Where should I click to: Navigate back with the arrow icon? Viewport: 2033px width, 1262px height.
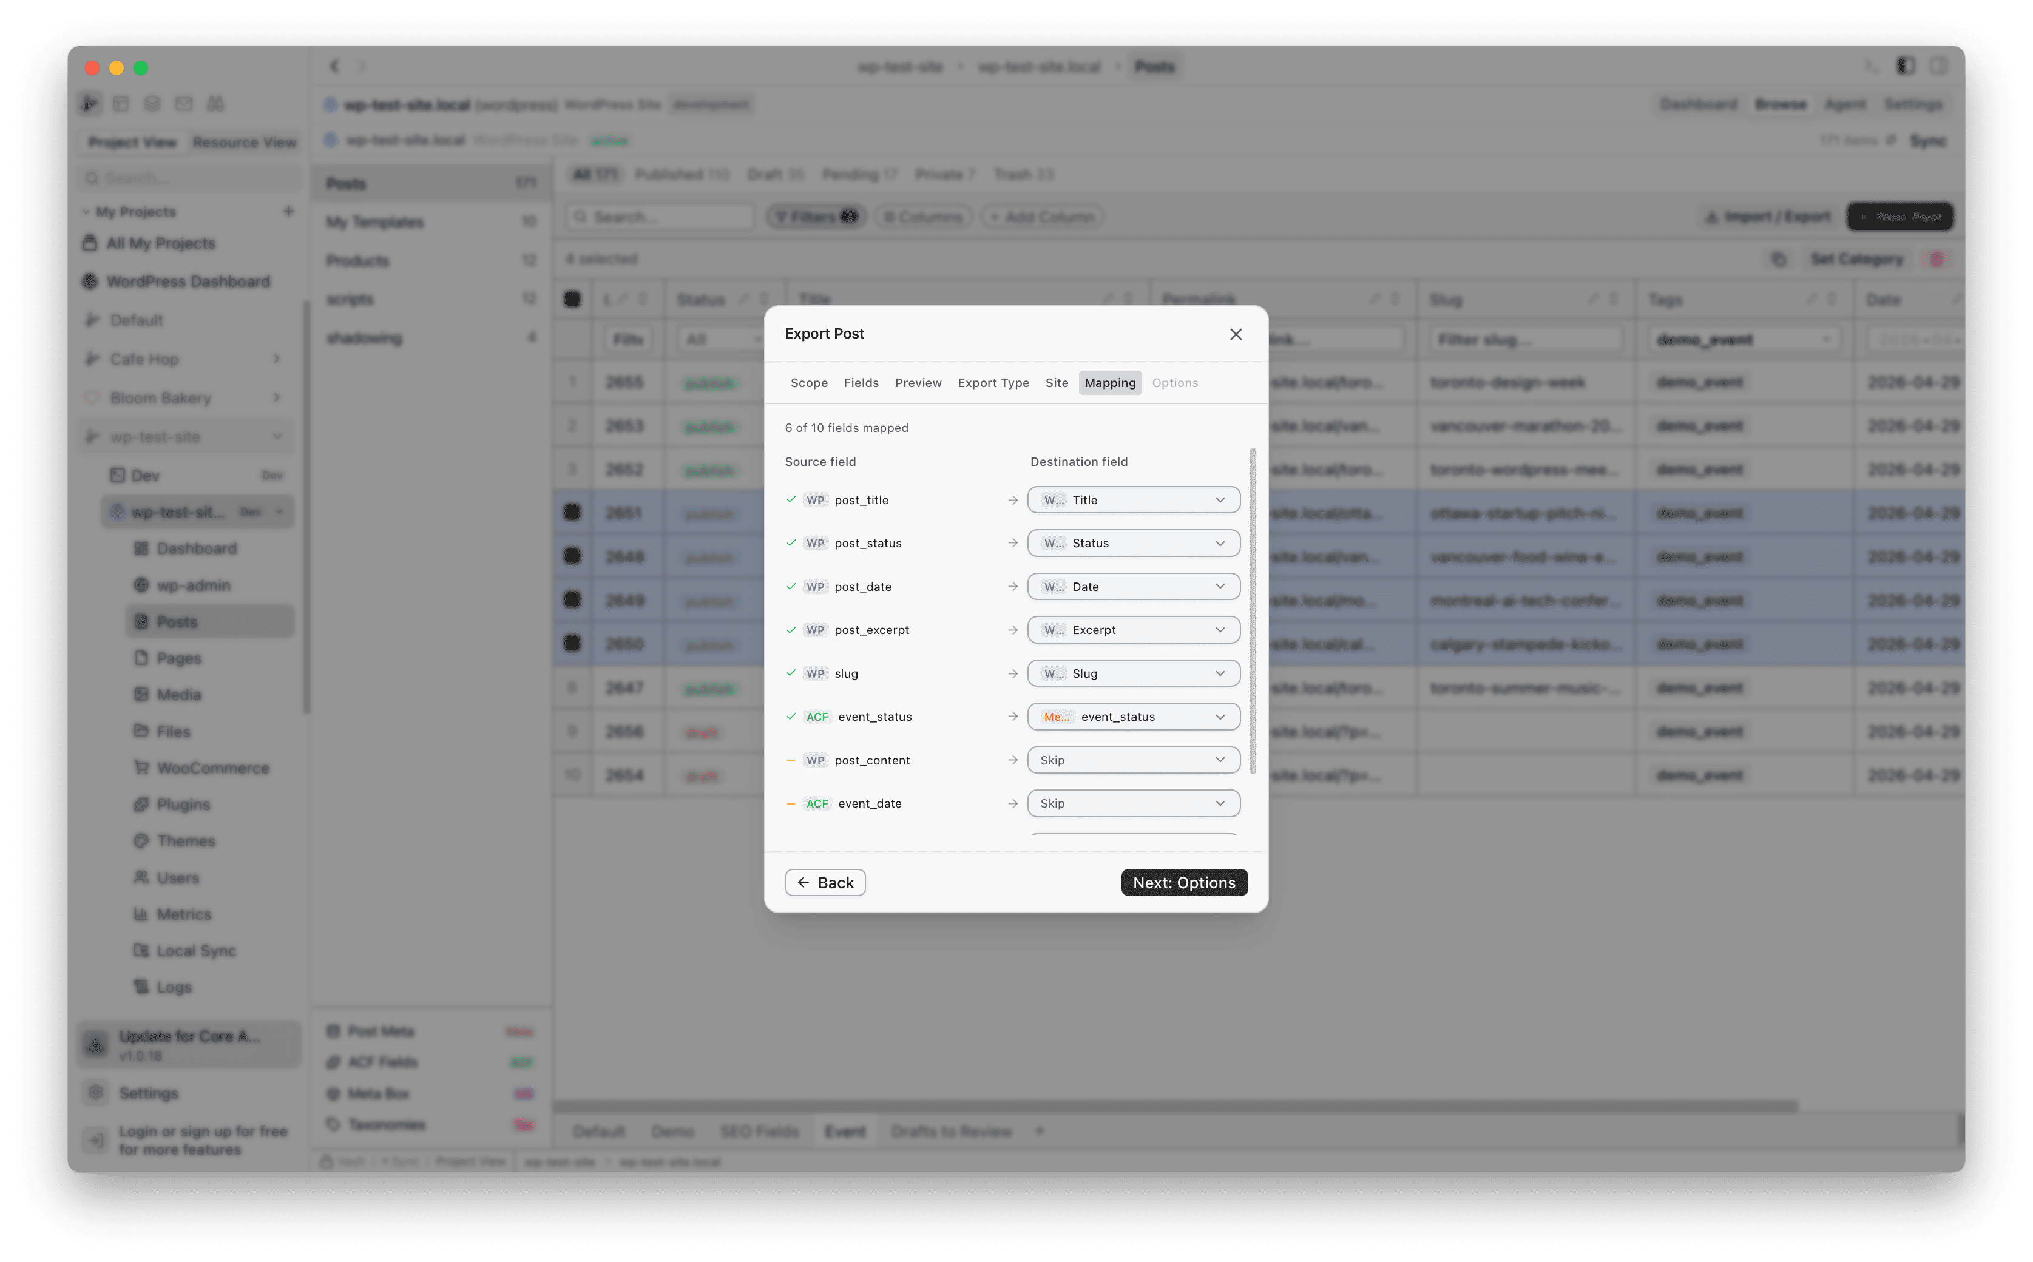pos(335,66)
